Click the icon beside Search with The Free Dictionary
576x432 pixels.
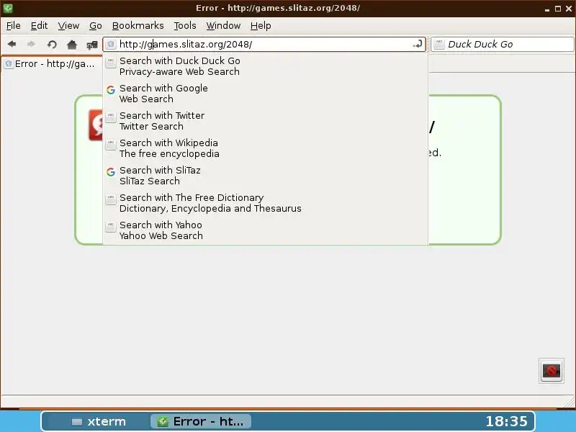click(111, 199)
